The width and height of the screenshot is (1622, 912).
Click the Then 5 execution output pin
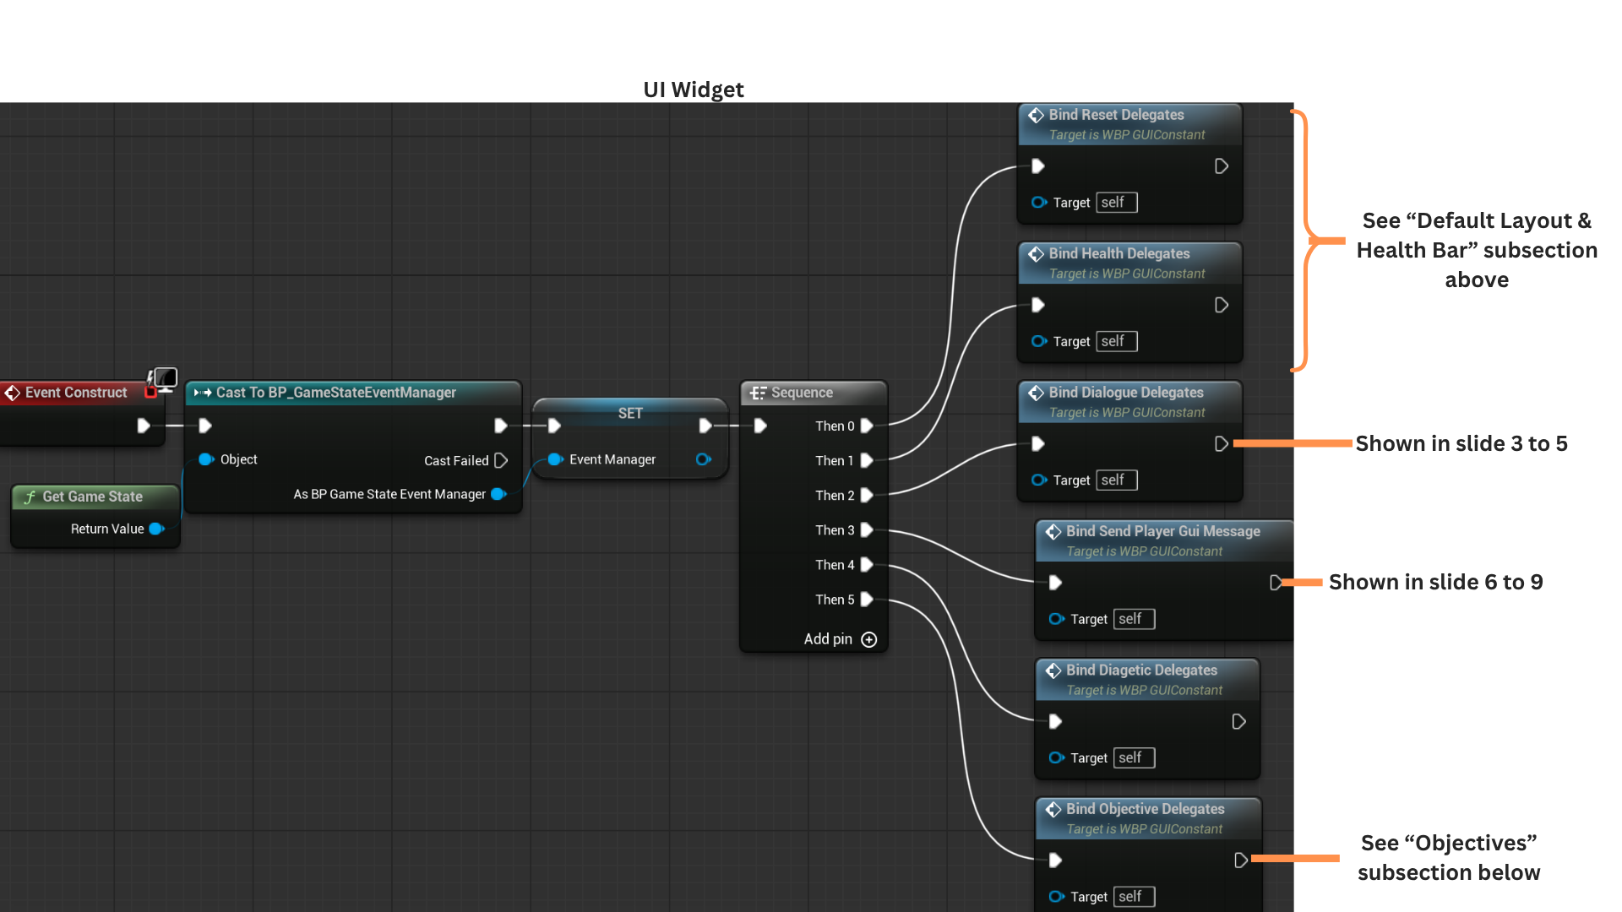point(866,600)
